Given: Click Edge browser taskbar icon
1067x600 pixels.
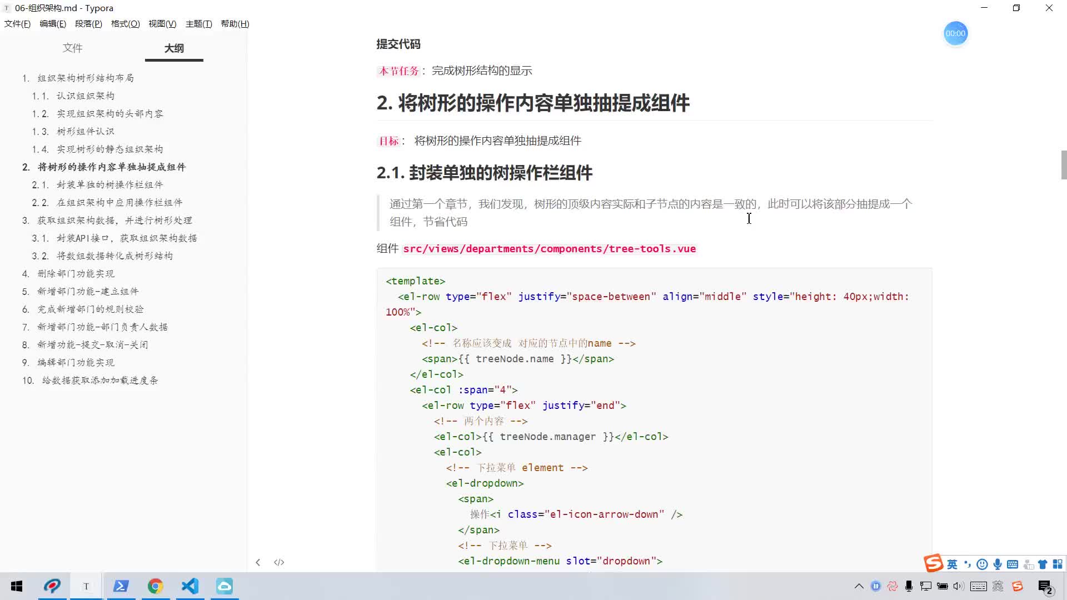Looking at the screenshot, I should coord(156,586).
